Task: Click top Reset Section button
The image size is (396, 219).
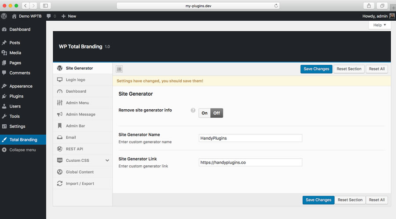Action: coord(349,69)
